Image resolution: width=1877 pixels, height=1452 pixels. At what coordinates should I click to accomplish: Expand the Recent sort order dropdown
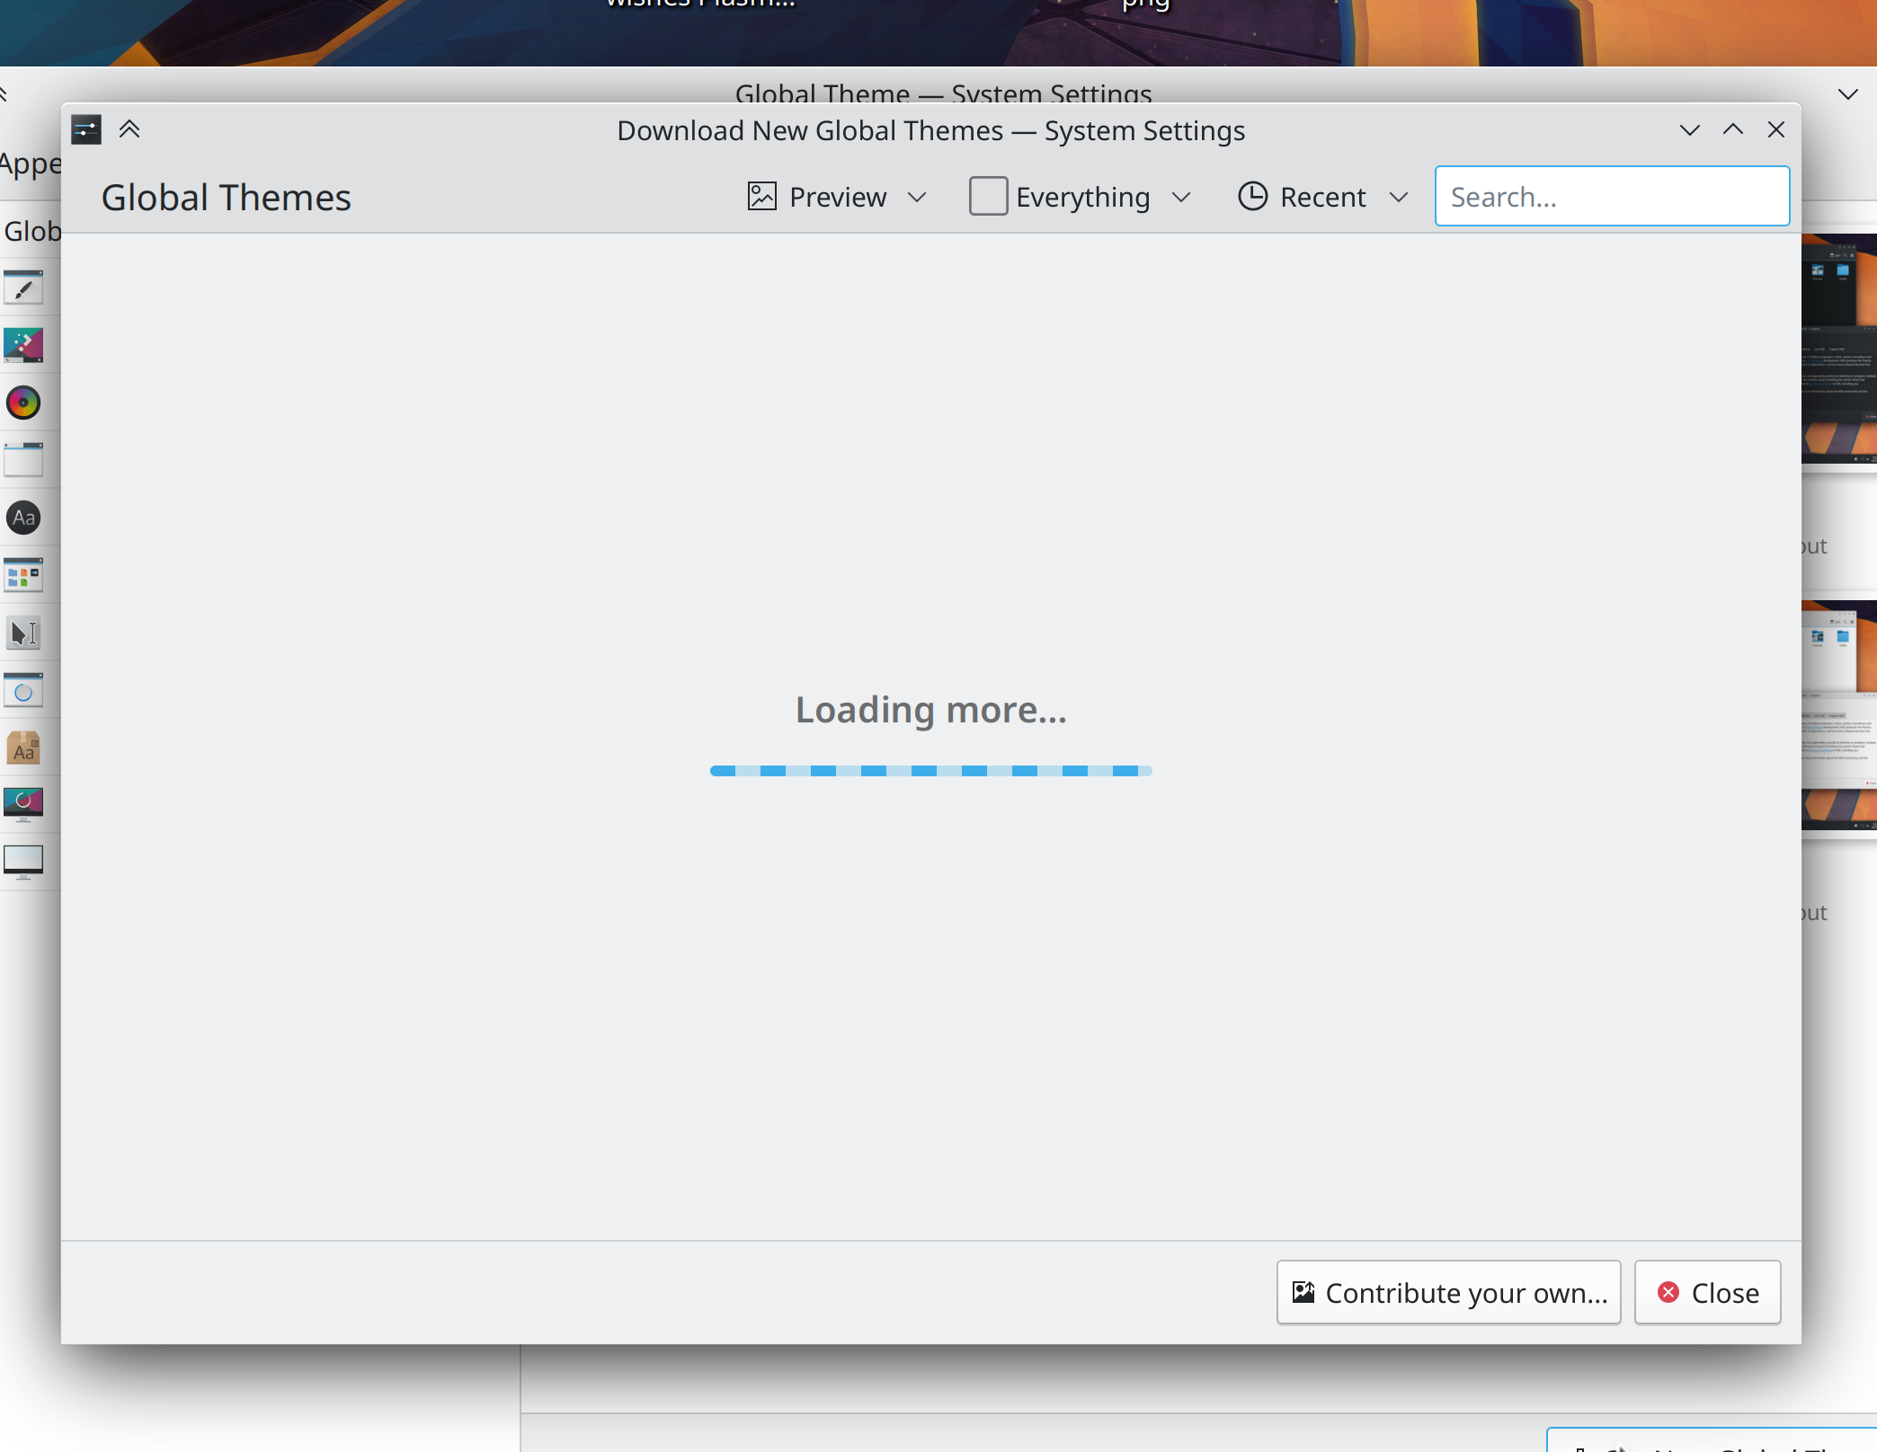[x=1322, y=197]
